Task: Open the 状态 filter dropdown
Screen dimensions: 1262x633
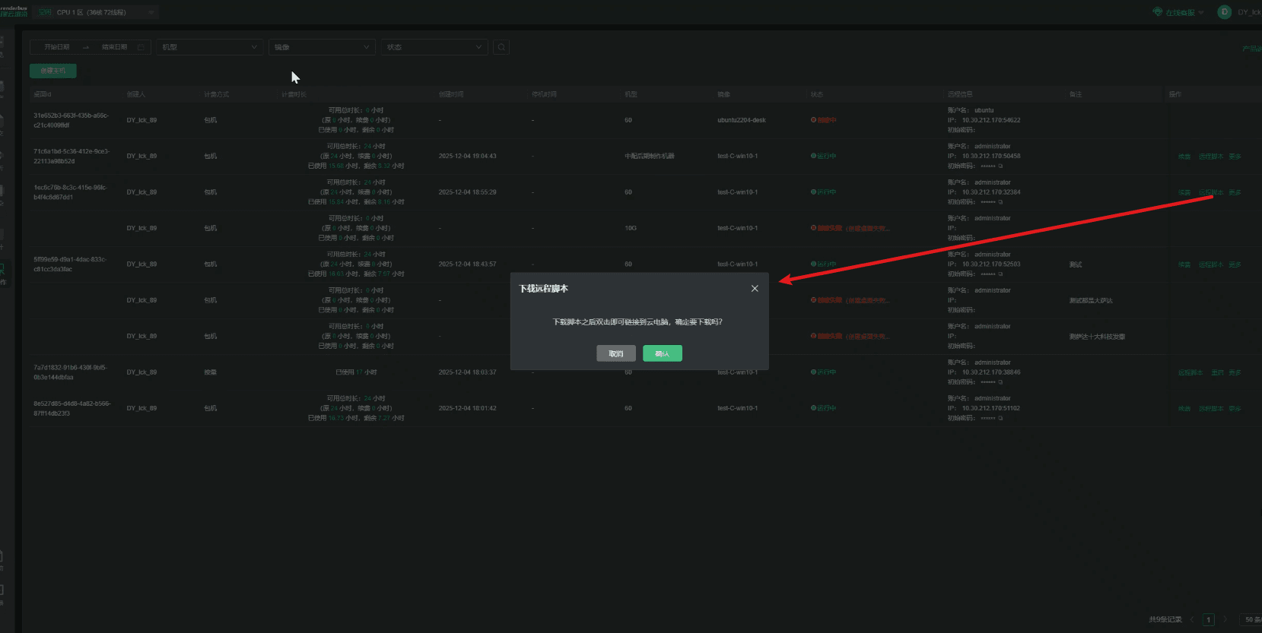Action: (x=434, y=47)
